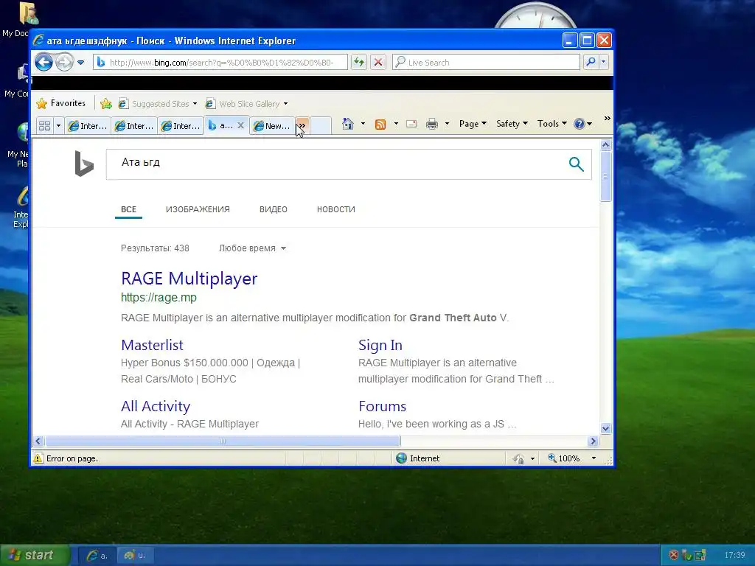
Task: Switch to the third Inter... tab
Action: (x=181, y=125)
